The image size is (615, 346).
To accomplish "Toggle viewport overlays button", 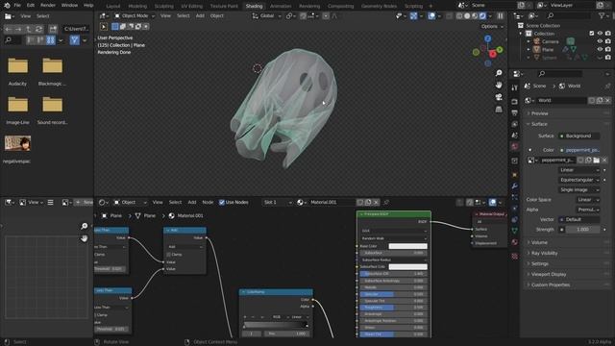I will click(431, 16).
